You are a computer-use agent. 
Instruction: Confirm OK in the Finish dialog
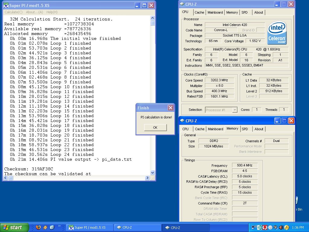tap(155, 127)
